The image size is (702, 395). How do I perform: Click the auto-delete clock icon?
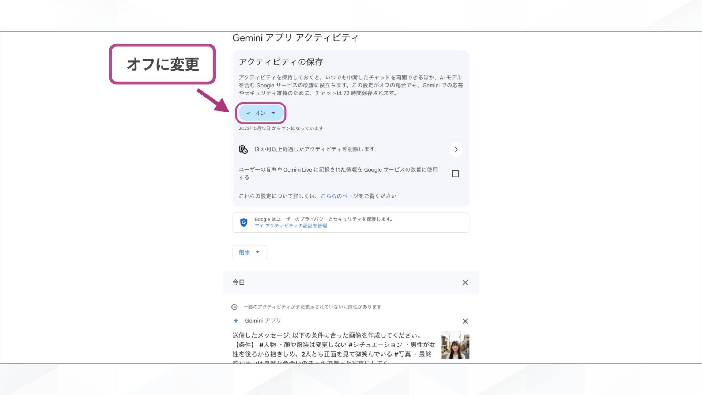pos(242,149)
